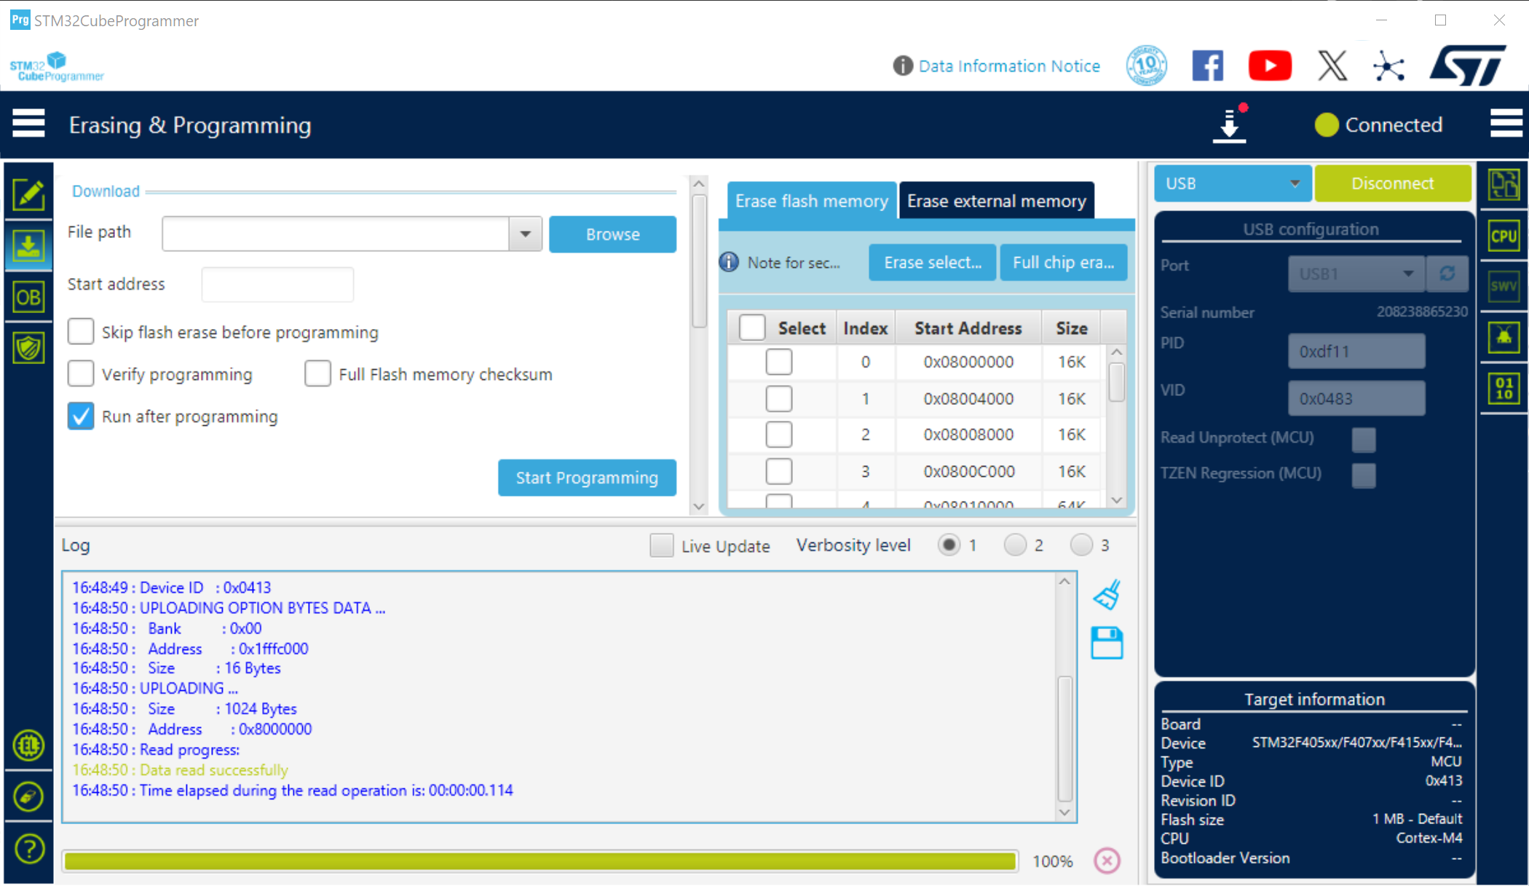Click the ST logo
Viewport: 1529px width, 886px height.
[x=1468, y=66]
